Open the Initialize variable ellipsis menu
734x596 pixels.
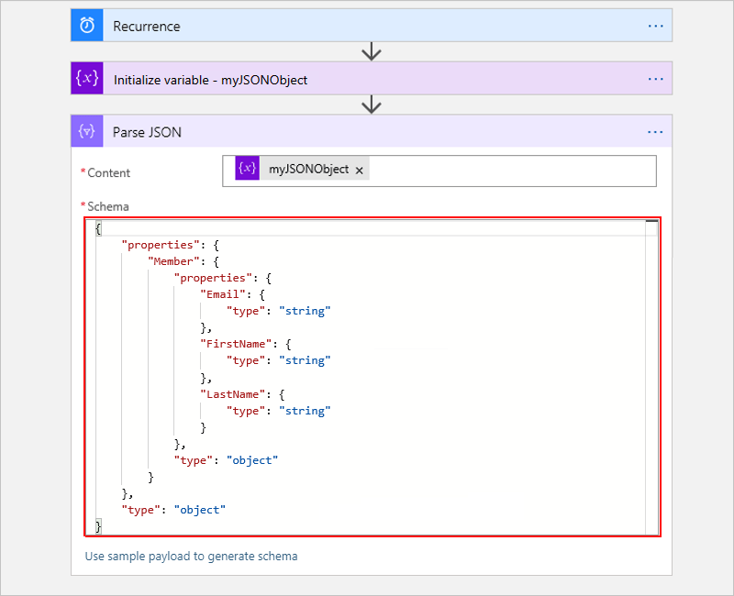[x=655, y=78]
